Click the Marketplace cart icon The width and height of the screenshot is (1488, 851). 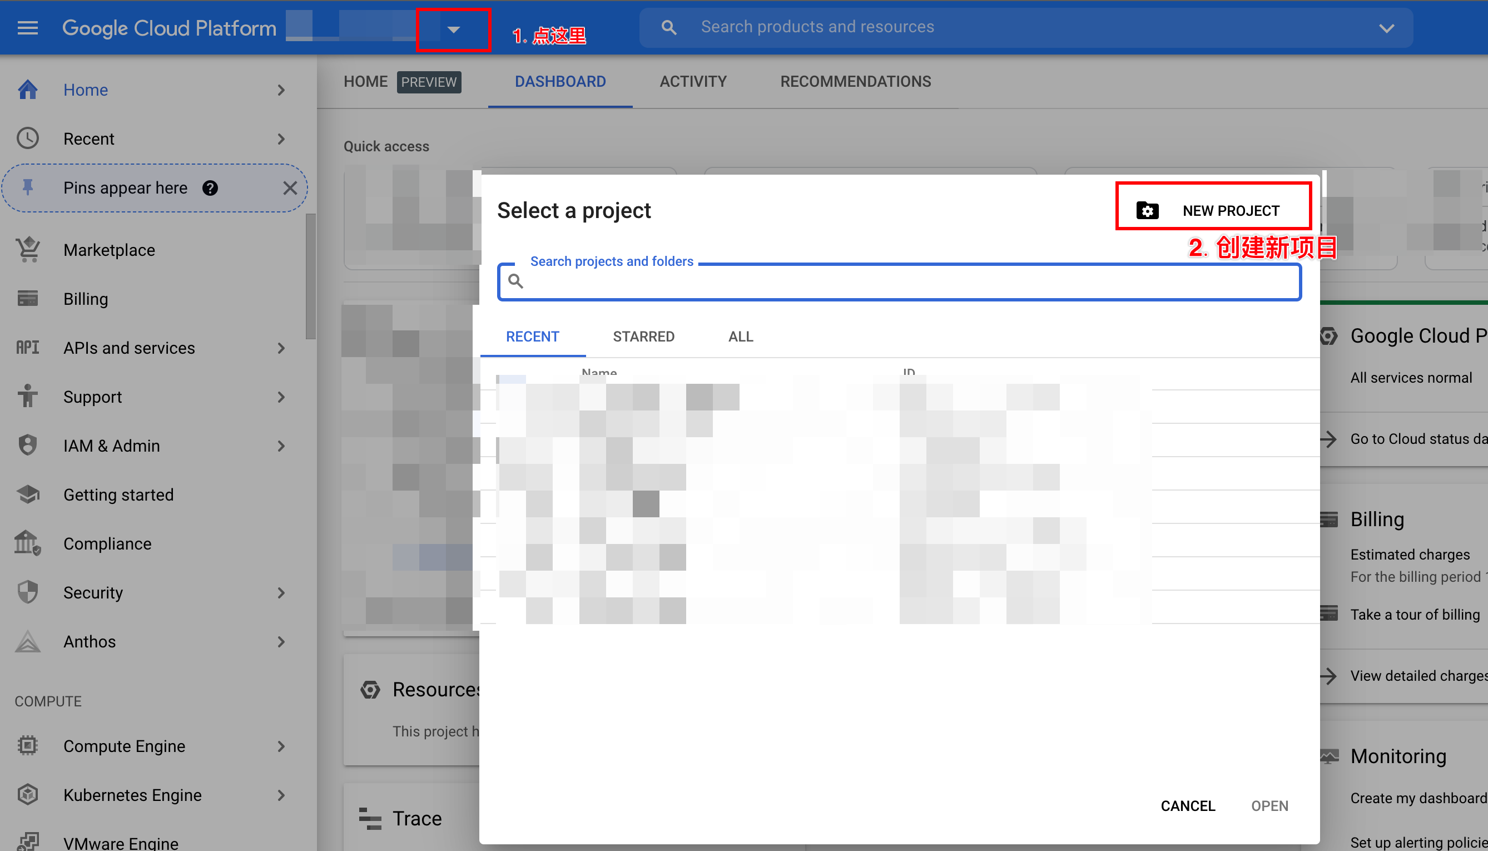point(27,250)
